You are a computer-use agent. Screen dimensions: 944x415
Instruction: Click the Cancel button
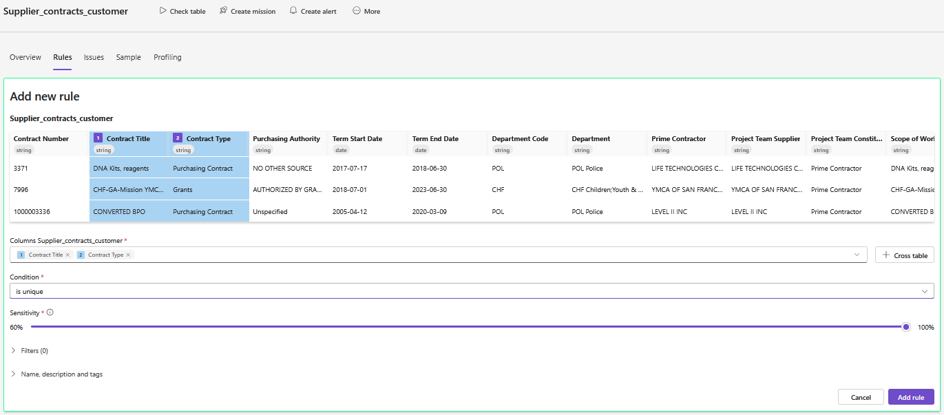coord(861,397)
